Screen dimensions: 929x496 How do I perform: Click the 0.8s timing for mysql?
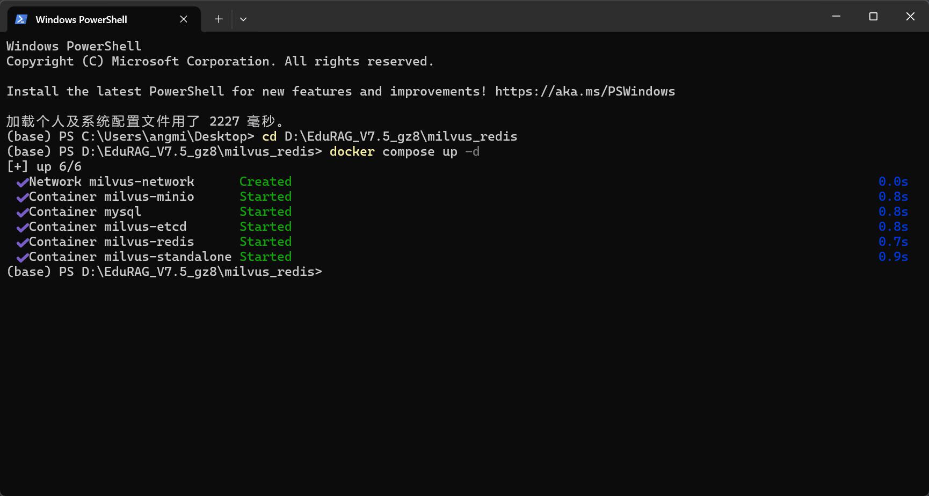[894, 211]
